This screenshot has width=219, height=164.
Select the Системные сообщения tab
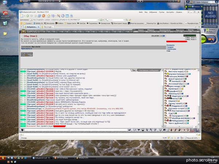pos(149,70)
